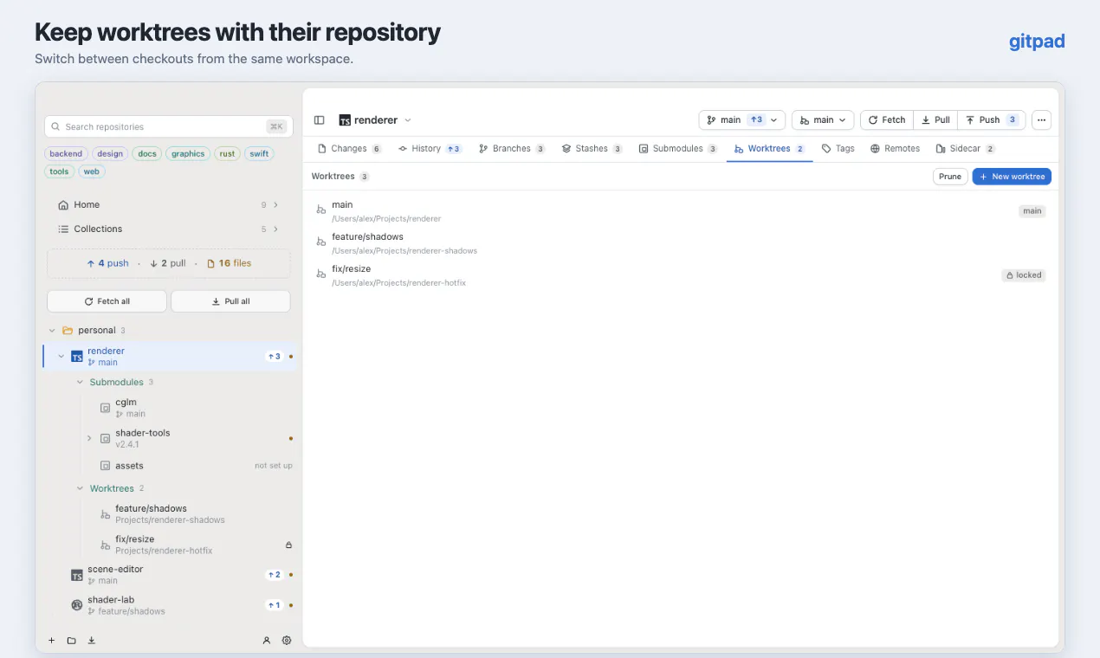1100x658 pixels.
Task: Select the scene-editor repository row
Action: click(170, 575)
